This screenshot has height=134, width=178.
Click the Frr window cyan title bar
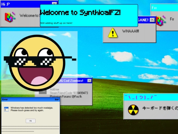pos(164,8)
